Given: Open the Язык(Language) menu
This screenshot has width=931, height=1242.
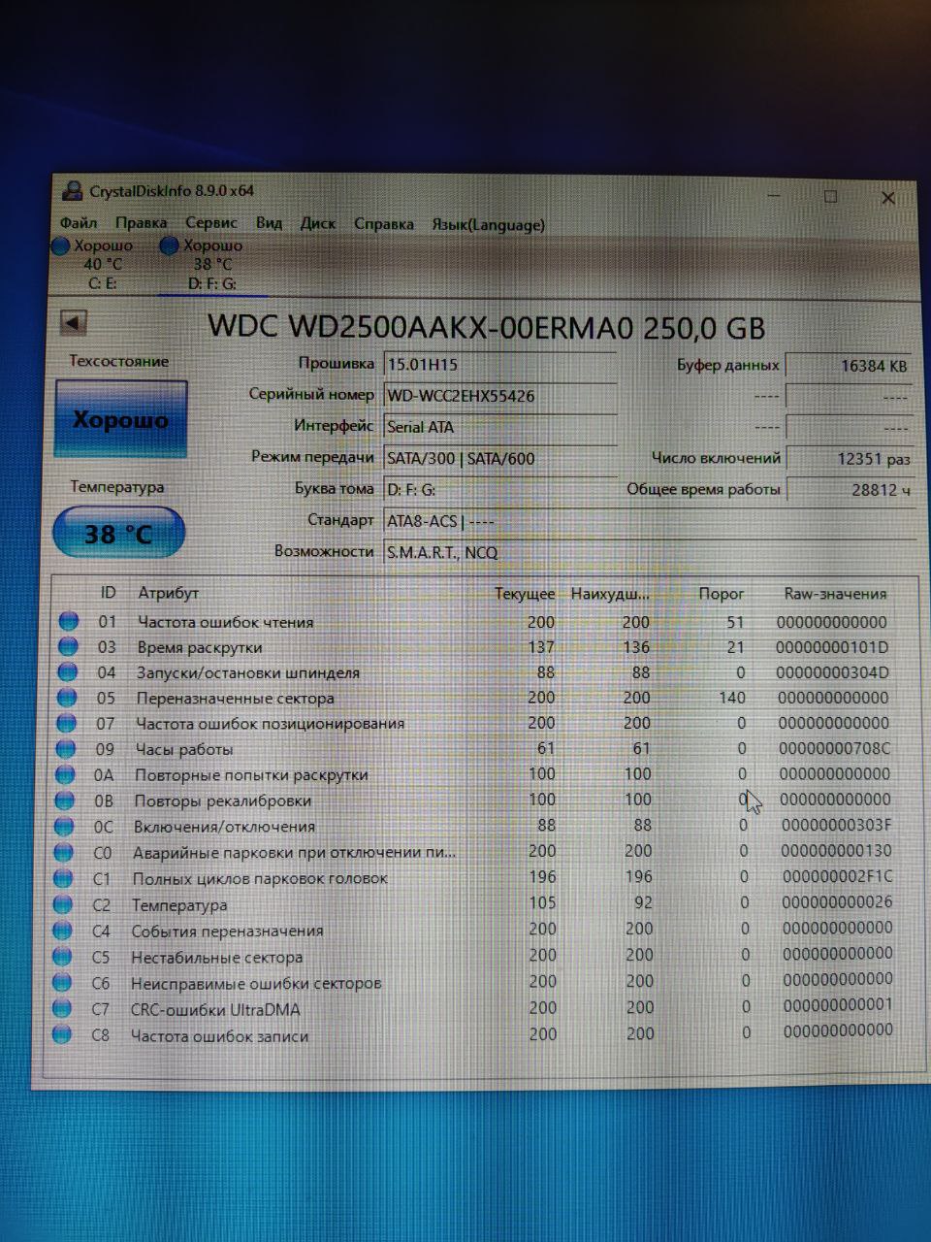Looking at the screenshot, I should (488, 225).
